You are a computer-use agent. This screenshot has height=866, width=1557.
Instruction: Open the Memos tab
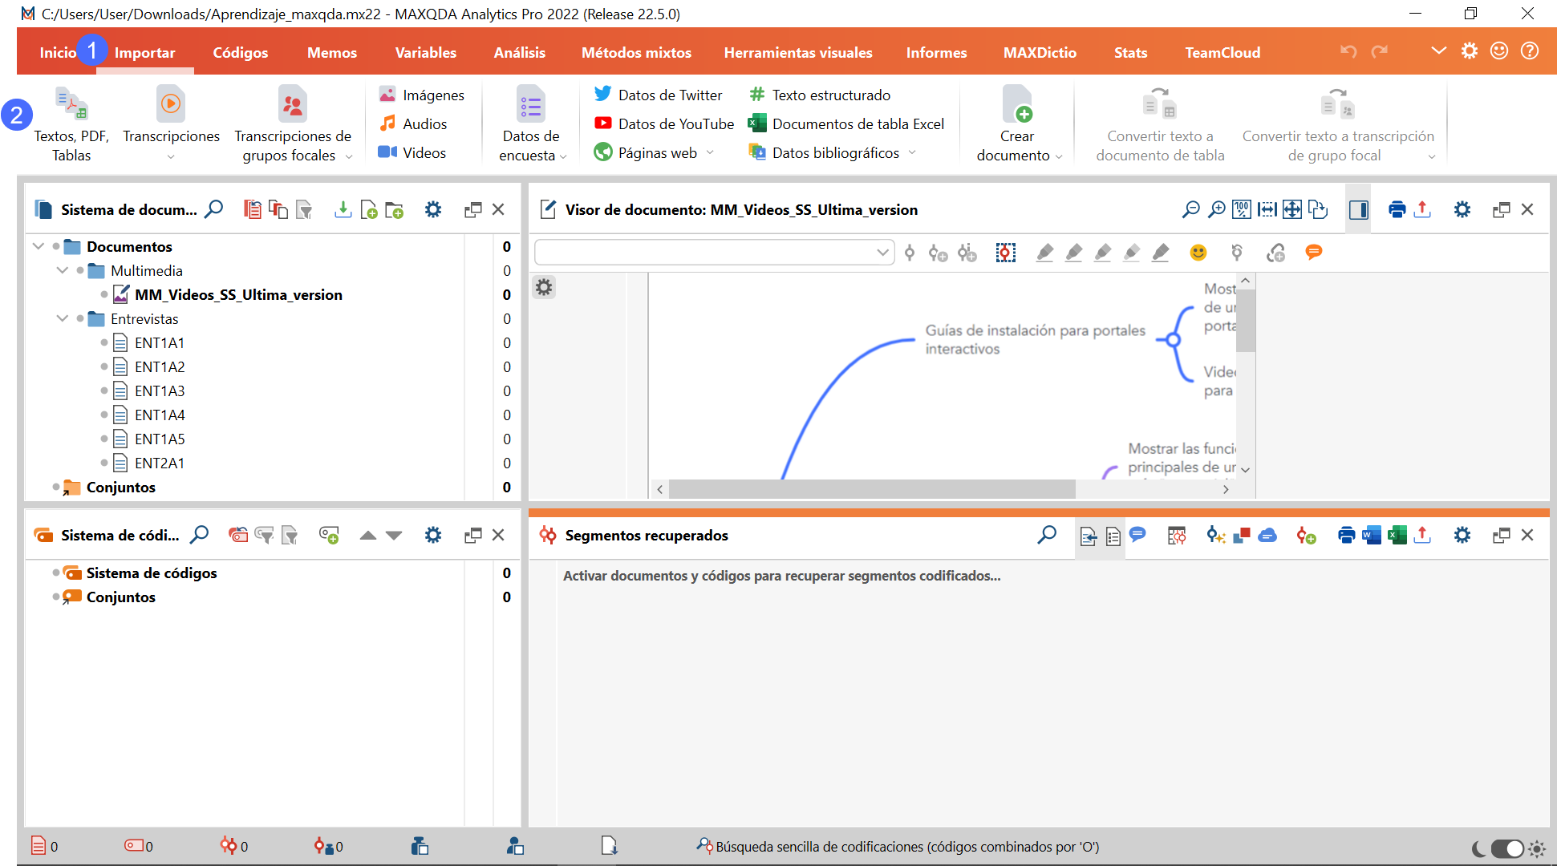click(x=331, y=53)
